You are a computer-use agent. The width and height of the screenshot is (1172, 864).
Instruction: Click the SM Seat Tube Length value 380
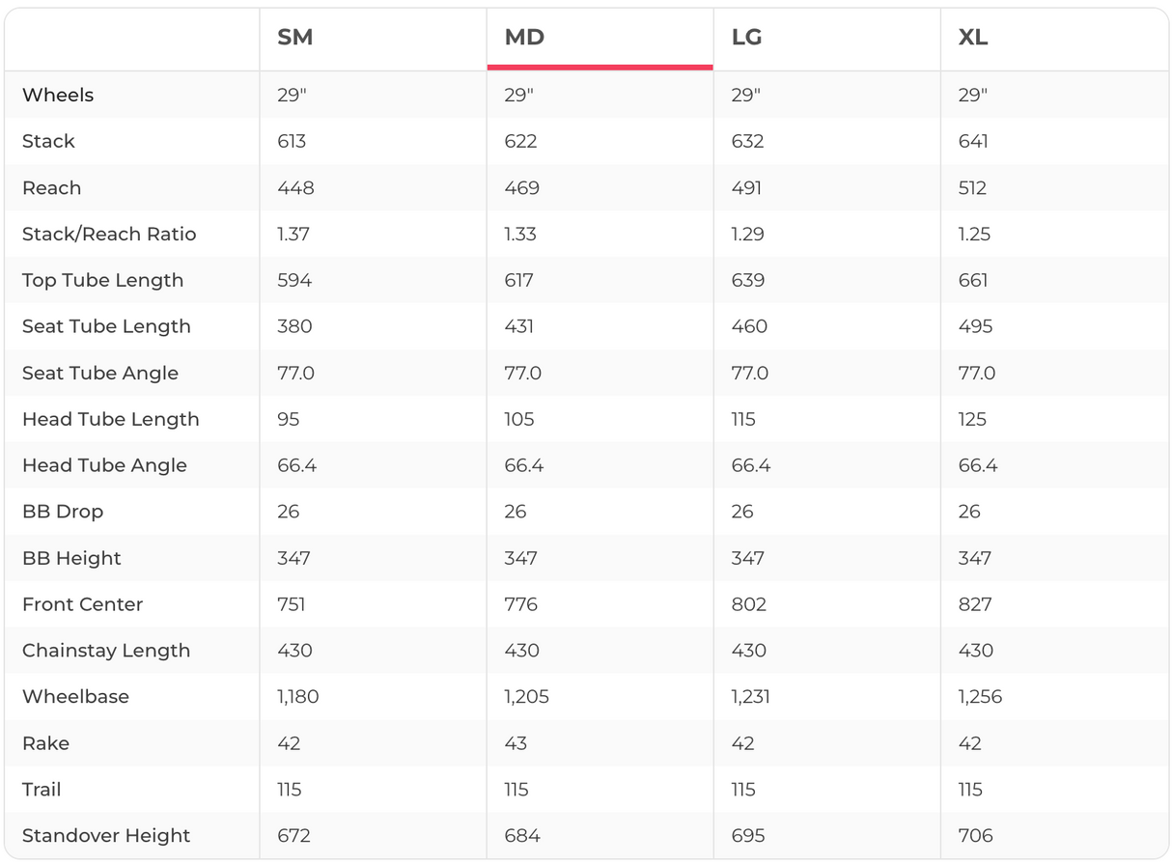pos(294,326)
